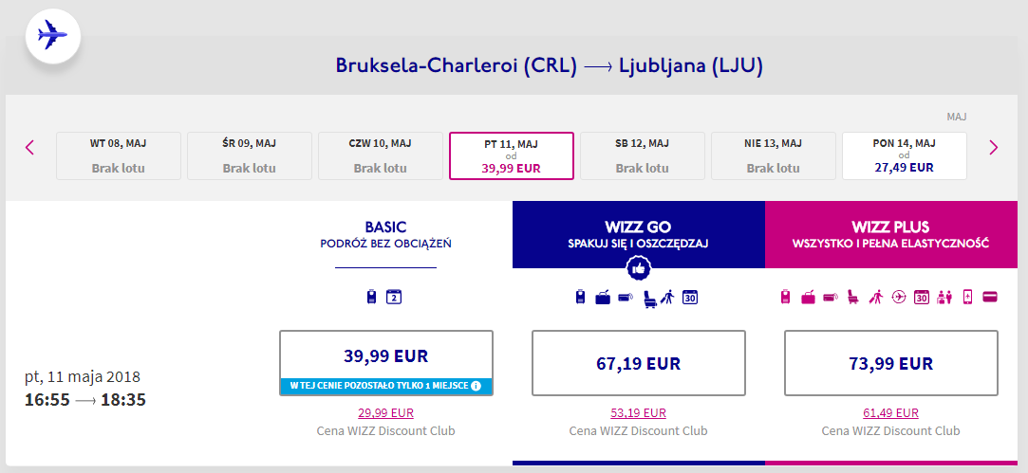Click the BASIC fare calendar '2' icon

click(395, 298)
